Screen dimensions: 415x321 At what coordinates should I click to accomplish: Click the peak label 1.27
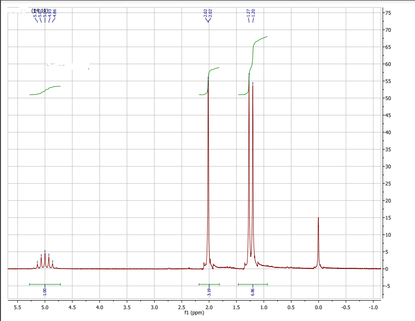[248, 13]
